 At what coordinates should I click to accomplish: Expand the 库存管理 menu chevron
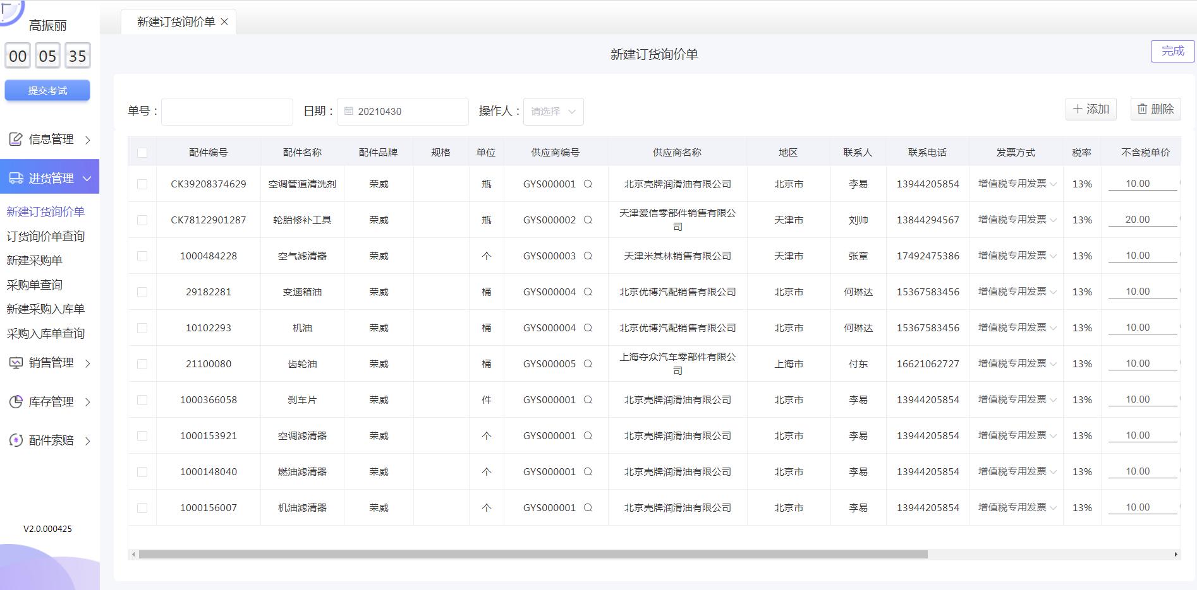pos(88,402)
